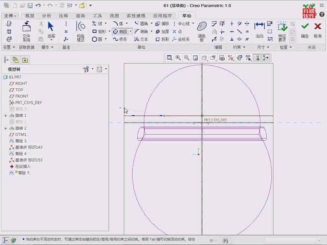Select the Chamfer tool
Image resolution: width=327 pixels, height=245 pixels.
[x=141, y=32]
